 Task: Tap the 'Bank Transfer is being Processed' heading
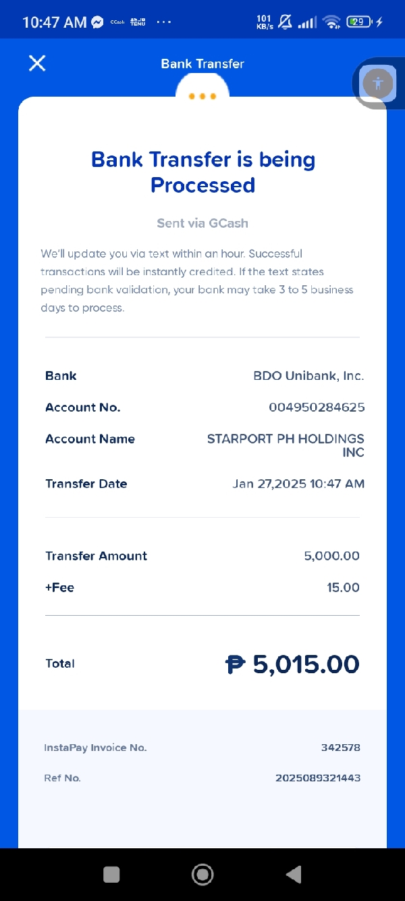point(202,172)
